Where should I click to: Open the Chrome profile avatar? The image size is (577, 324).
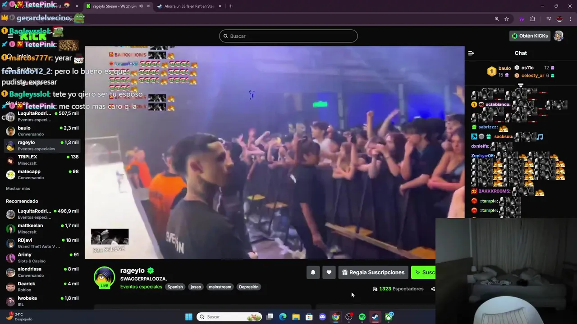click(x=559, y=19)
